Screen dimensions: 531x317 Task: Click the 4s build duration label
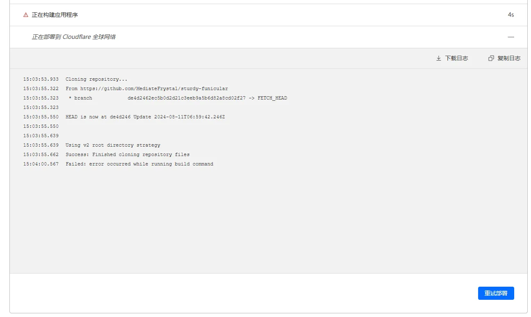(x=510, y=15)
